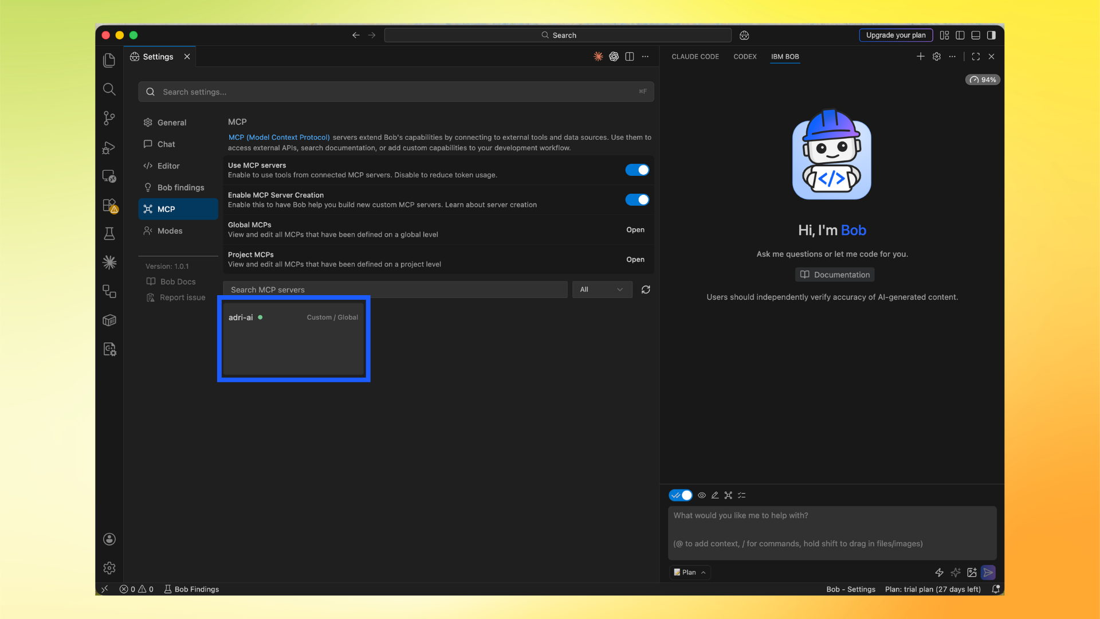Viewport: 1100px width, 619px height.
Task: Click the attach image icon in chat input
Action: pos(971,573)
